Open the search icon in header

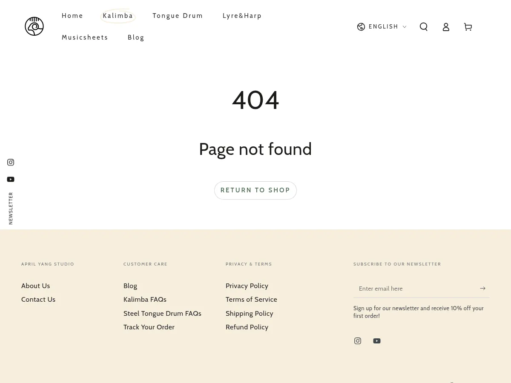coord(424,27)
